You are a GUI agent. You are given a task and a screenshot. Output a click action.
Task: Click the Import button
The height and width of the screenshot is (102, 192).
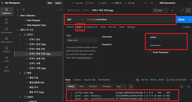click(x=58, y=3)
